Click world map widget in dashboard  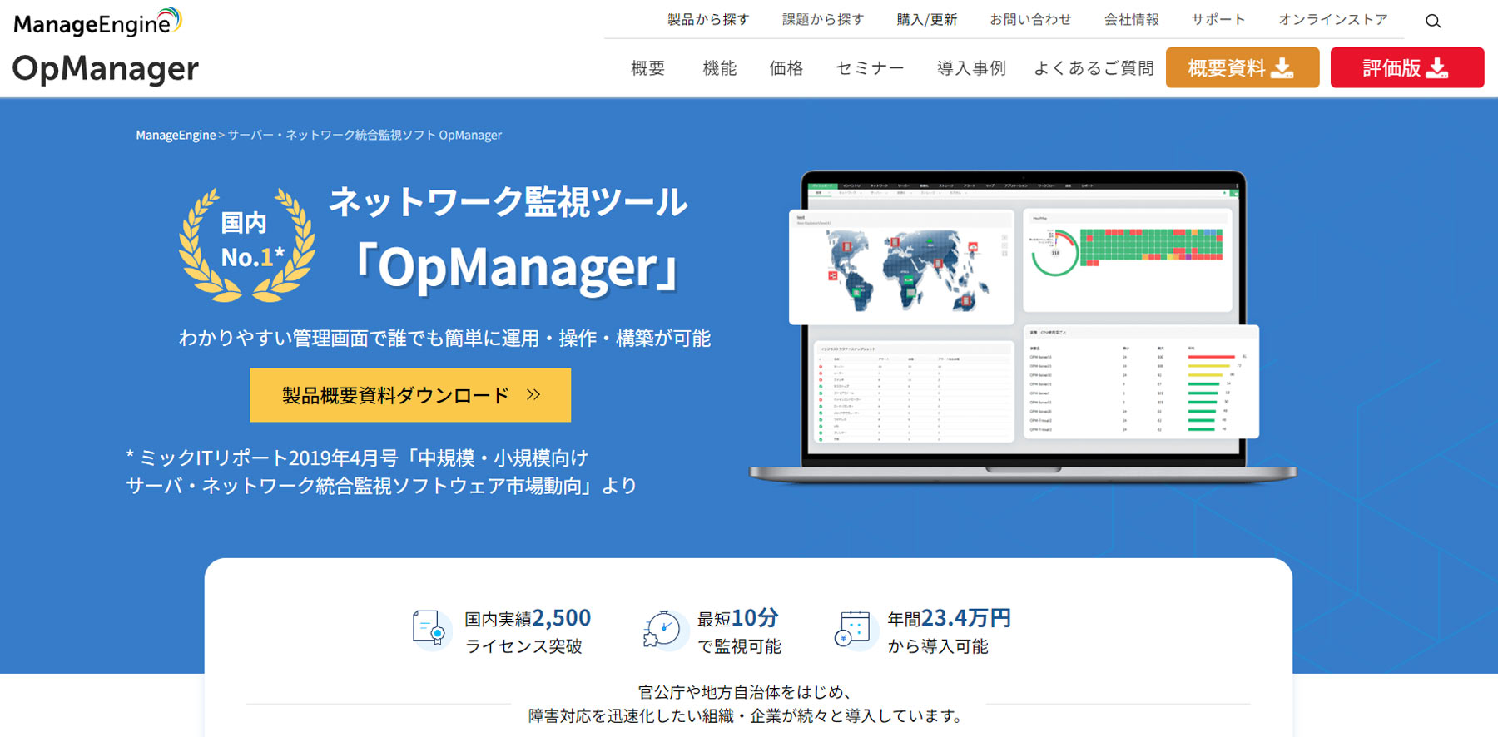click(x=901, y=268)
